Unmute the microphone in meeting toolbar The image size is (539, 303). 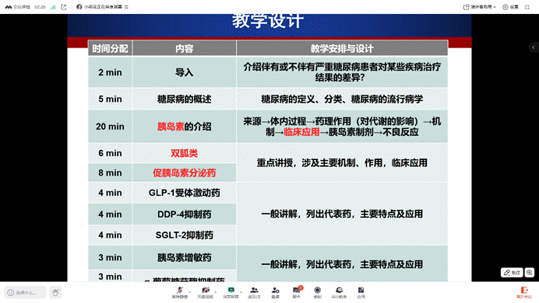179,292
